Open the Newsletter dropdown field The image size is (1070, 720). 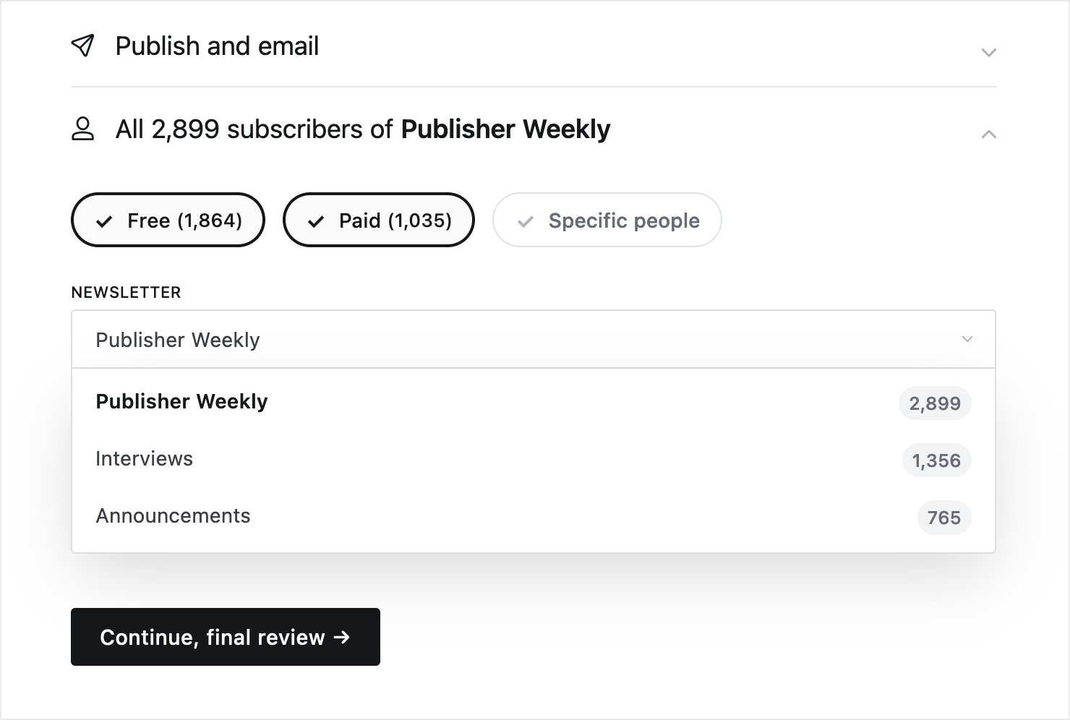coord(534,339)
